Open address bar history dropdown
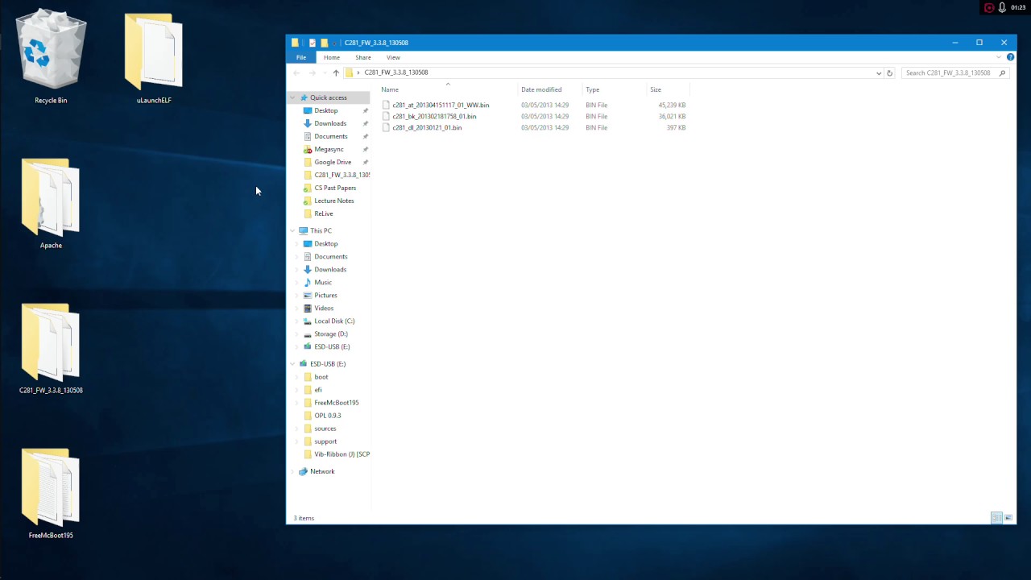This screenshot has height=580, width=1031. [x=879, y=72]
